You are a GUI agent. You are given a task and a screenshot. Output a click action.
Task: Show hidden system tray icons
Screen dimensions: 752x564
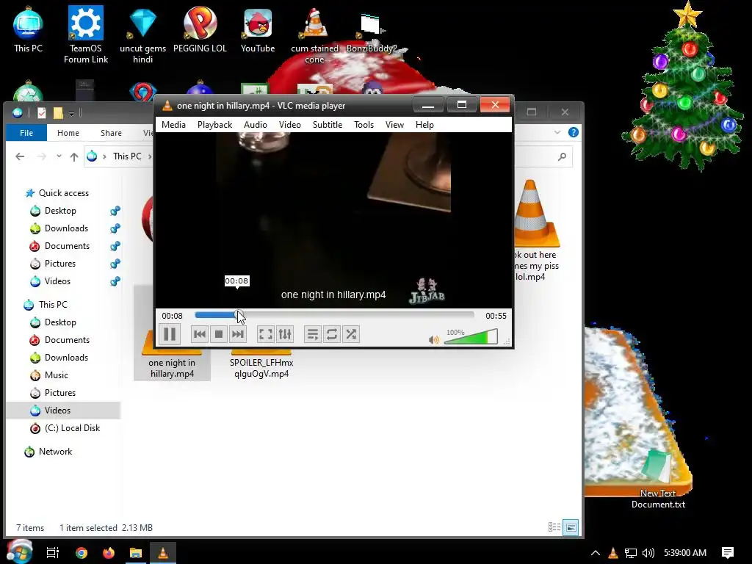(x=595, y=552)
